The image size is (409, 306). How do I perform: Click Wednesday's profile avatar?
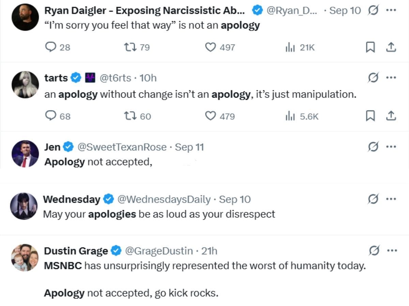point(24,206)
